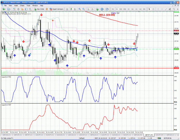
Task: Switch to bar chart type
Action: coord(67,9)
